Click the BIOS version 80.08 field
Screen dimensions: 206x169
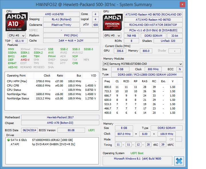71,130
